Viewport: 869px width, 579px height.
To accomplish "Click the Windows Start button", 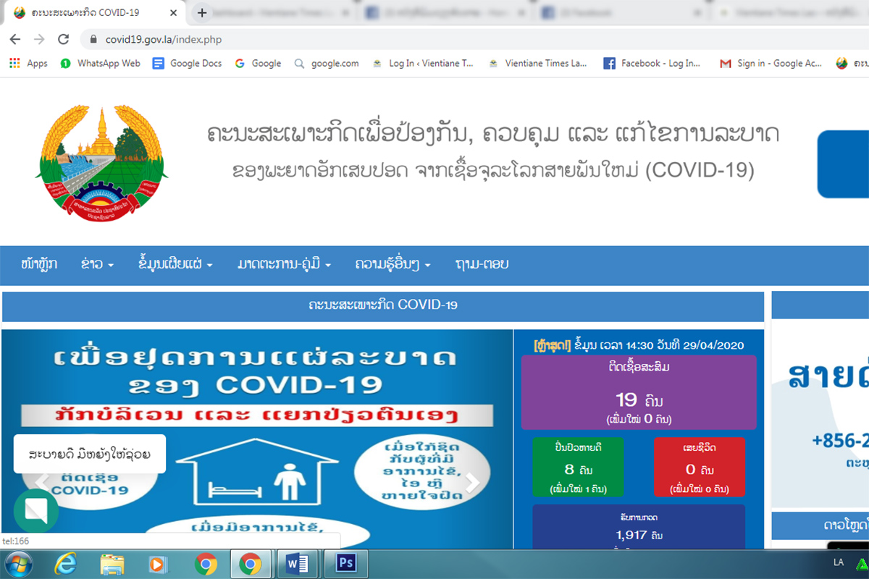I will (x=19, y=563).
